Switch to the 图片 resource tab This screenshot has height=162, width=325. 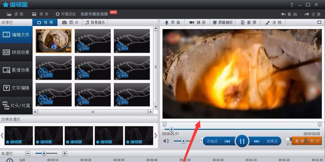[70, 22]
